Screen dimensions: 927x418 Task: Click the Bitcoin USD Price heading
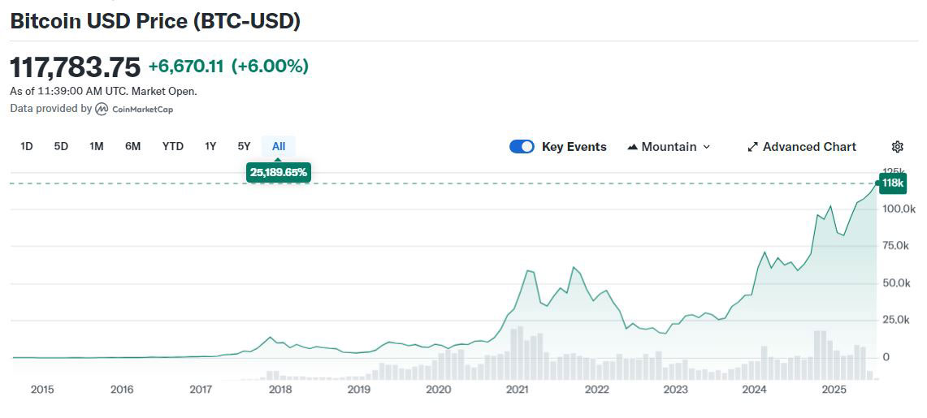[x=155, y=22]
